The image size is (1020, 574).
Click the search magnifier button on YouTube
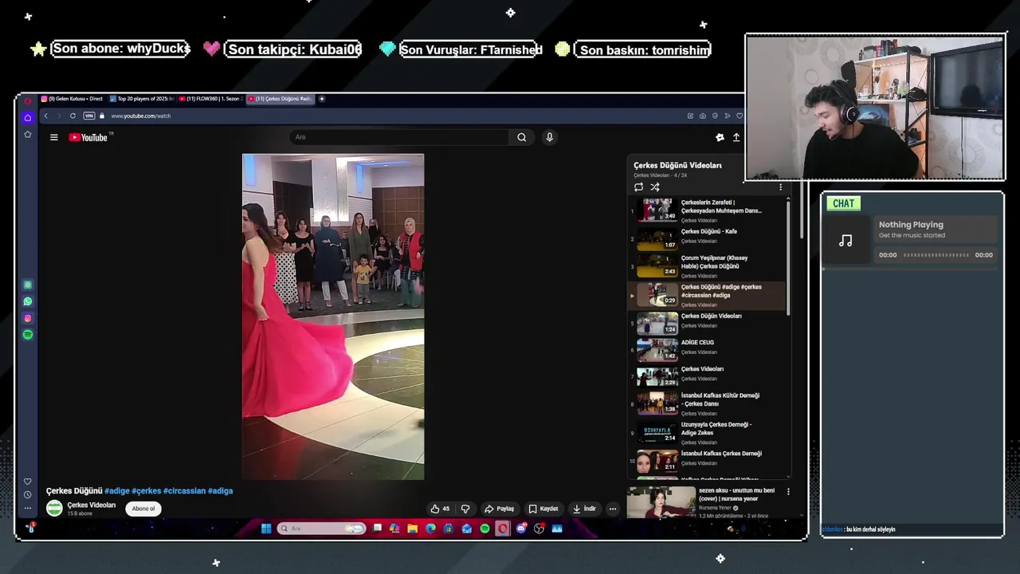(521, 137)
